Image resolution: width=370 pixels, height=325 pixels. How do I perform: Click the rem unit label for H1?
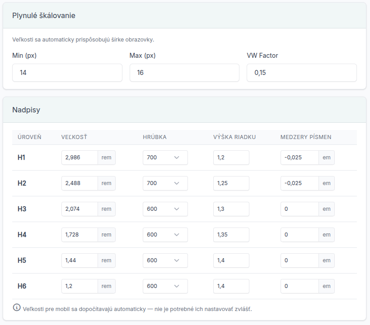coord(107,158)
